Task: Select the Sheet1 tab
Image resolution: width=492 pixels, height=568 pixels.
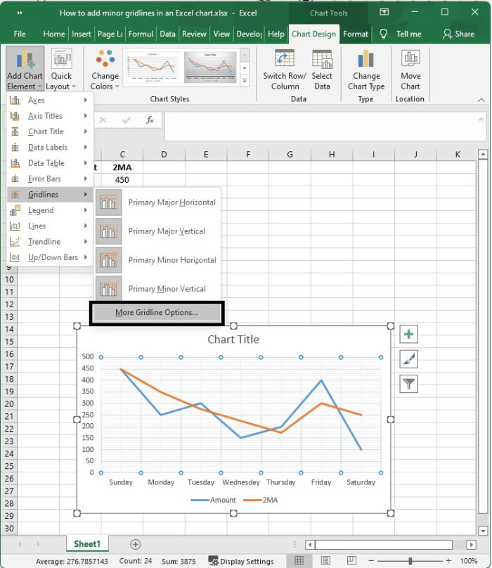Action: tap(87, 543)
